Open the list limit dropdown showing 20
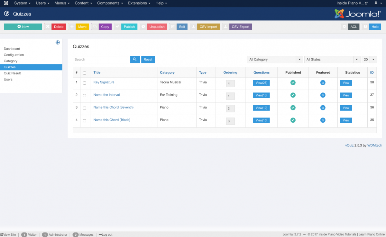The image size is (386, 237). click(x=369, y=60)
